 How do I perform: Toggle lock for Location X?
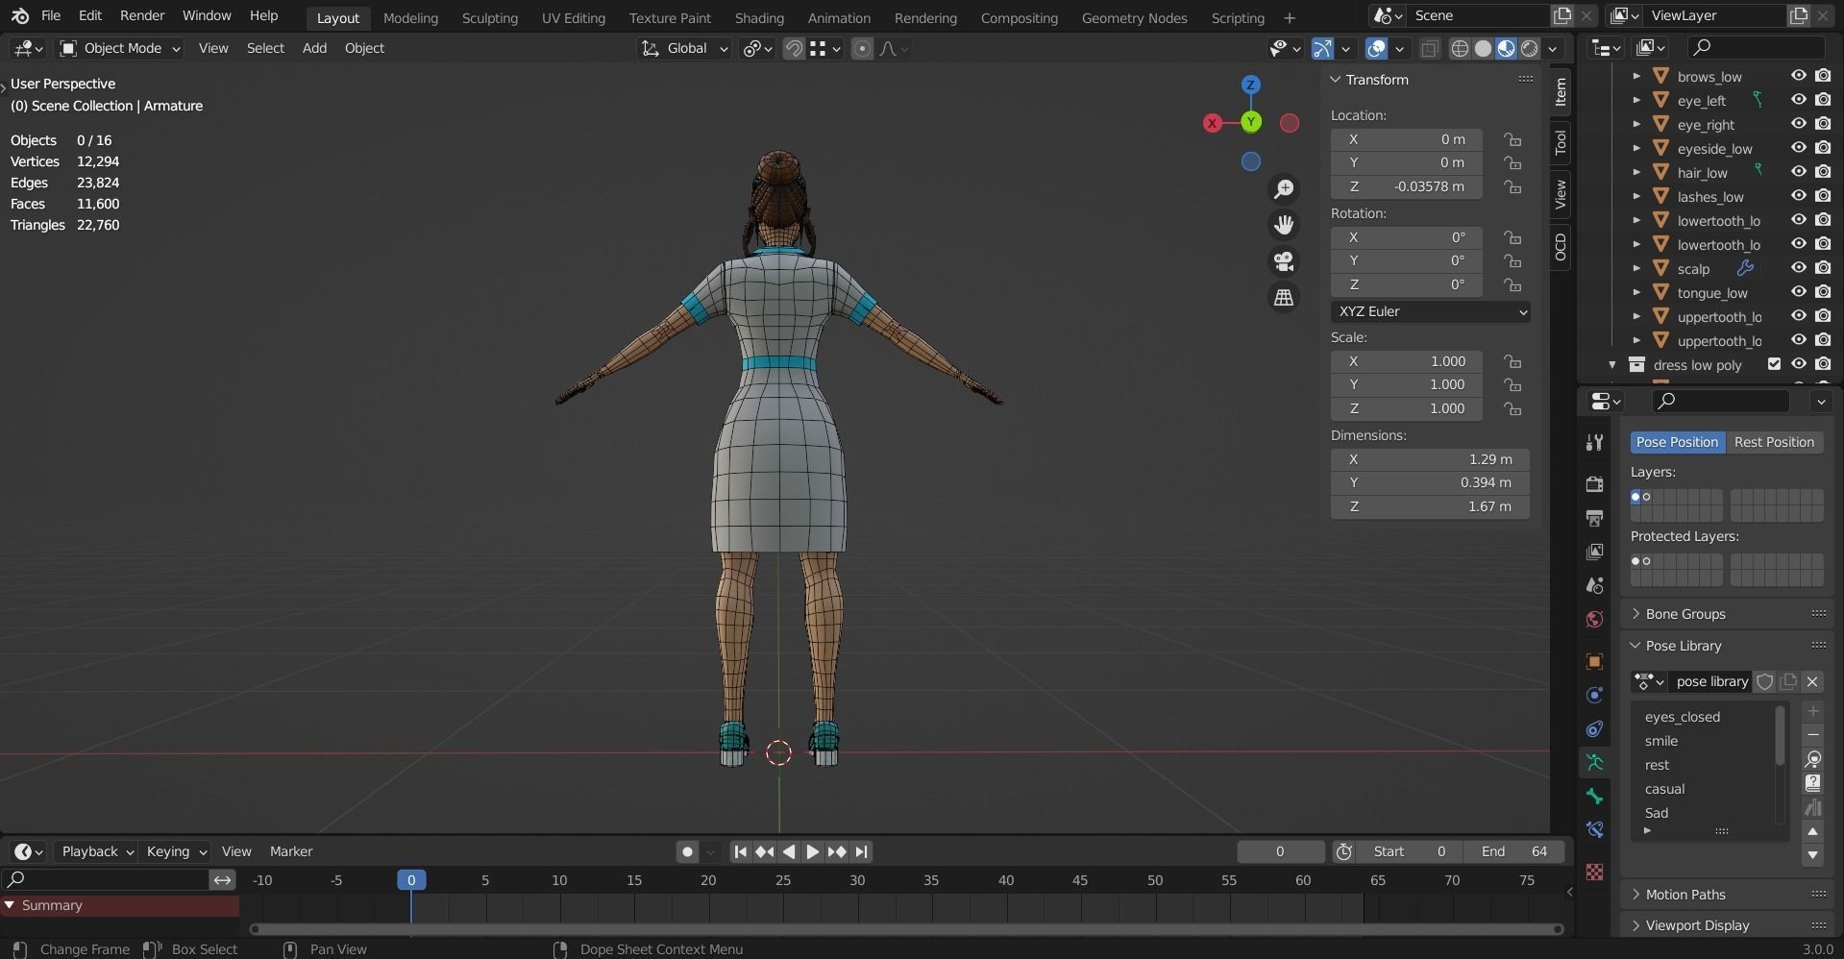point(1512,139)
